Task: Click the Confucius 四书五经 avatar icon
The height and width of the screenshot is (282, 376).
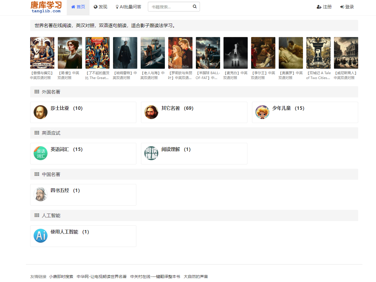Action: [x=41, y=194]
